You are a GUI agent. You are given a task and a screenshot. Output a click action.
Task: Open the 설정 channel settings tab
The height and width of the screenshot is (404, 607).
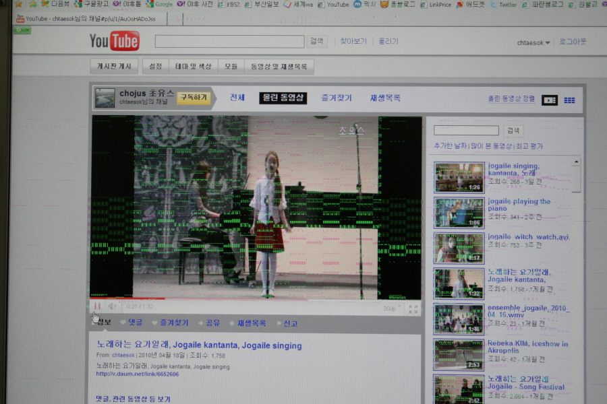pyautogui.click(x=156, y=66)
